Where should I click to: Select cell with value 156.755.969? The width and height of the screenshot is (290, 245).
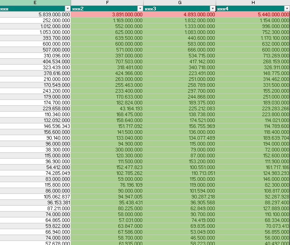click(x=179, y=127)
